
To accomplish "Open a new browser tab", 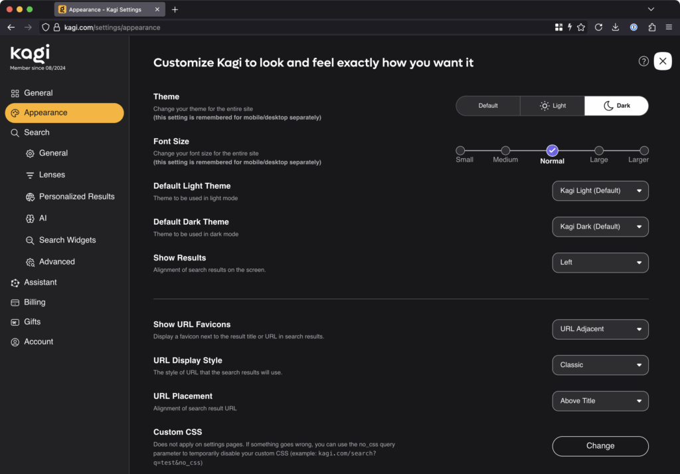I will [x=175, y=9].
